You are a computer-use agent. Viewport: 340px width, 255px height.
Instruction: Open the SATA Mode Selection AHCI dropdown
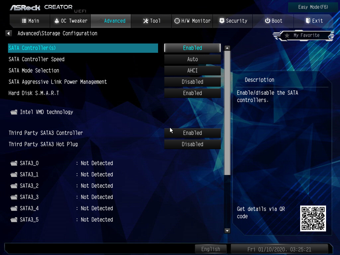point(192,70)
